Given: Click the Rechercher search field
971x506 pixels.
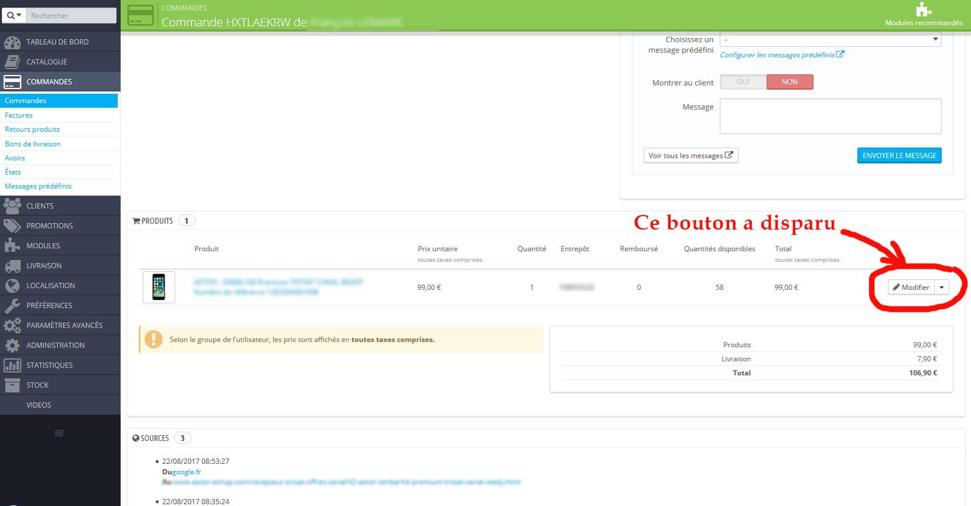Looking at the screenshot, I should tap(73, 15).
